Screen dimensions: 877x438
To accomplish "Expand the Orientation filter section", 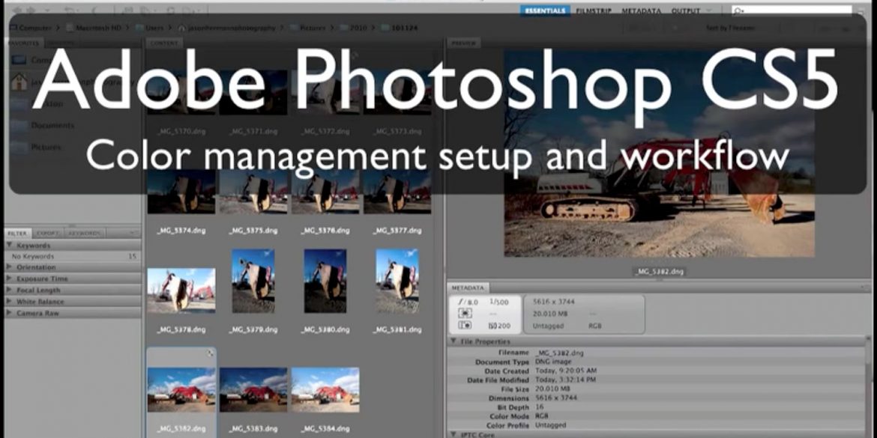I will [x=10, y=267].
